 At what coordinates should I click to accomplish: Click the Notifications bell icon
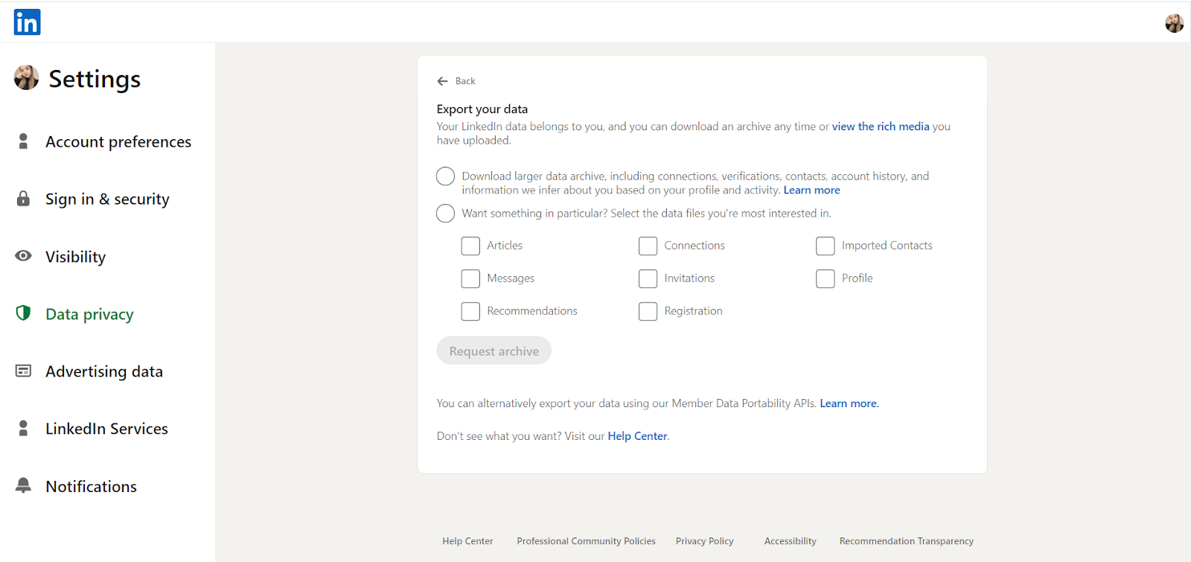[x=23, y=485]
